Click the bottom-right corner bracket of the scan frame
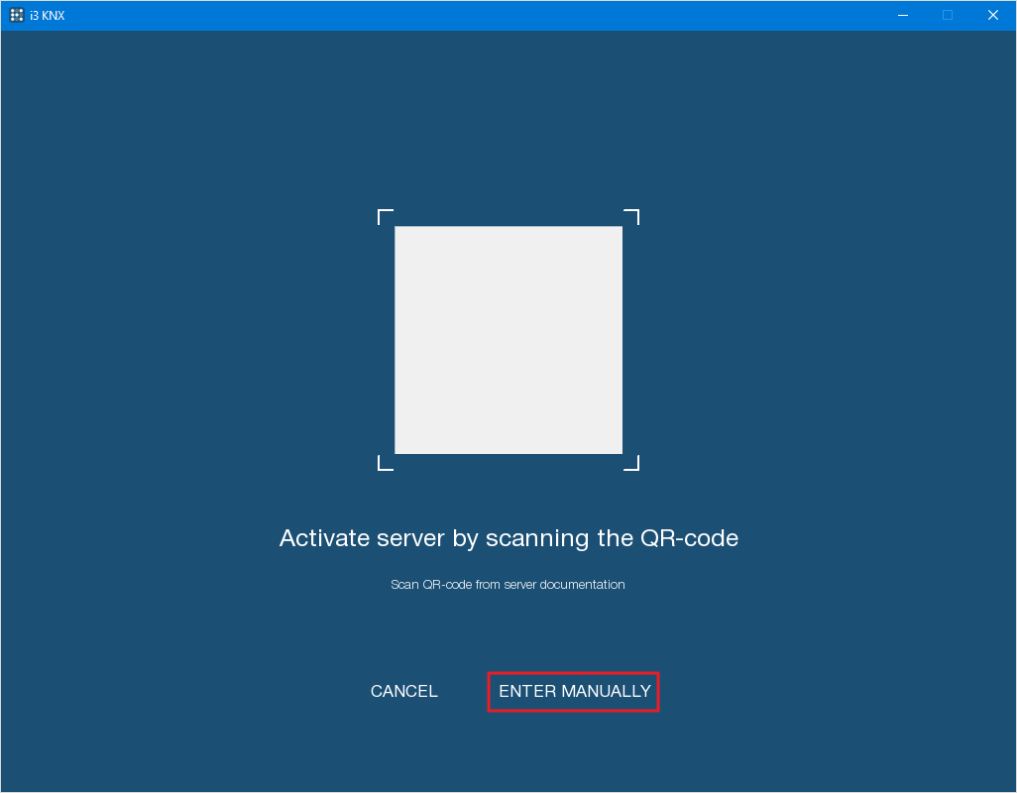Image resolution: width=1017 pixels, height=793 pixels. click(x=631, y=462)
